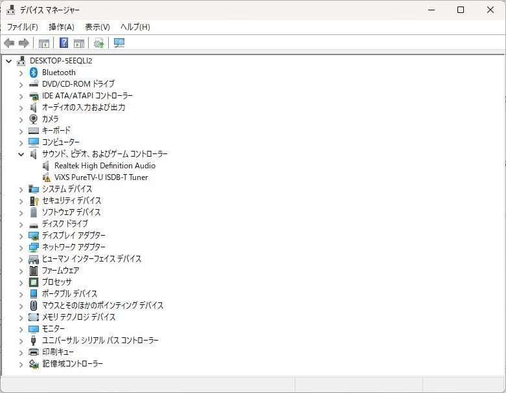Viewport: 506px width, 393px height.
Task: Click the monitor icon beside コンピューター
Action: [x=34, y=142]
